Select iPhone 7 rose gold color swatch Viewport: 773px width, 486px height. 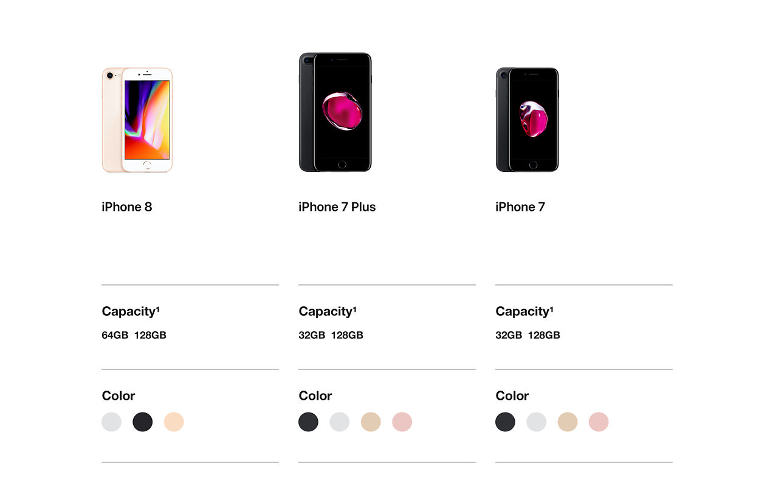point(599,422)
